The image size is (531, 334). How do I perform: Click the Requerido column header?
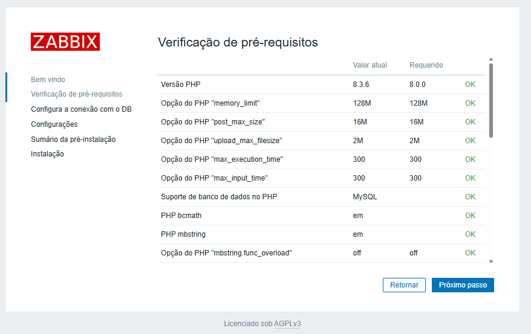426,65
